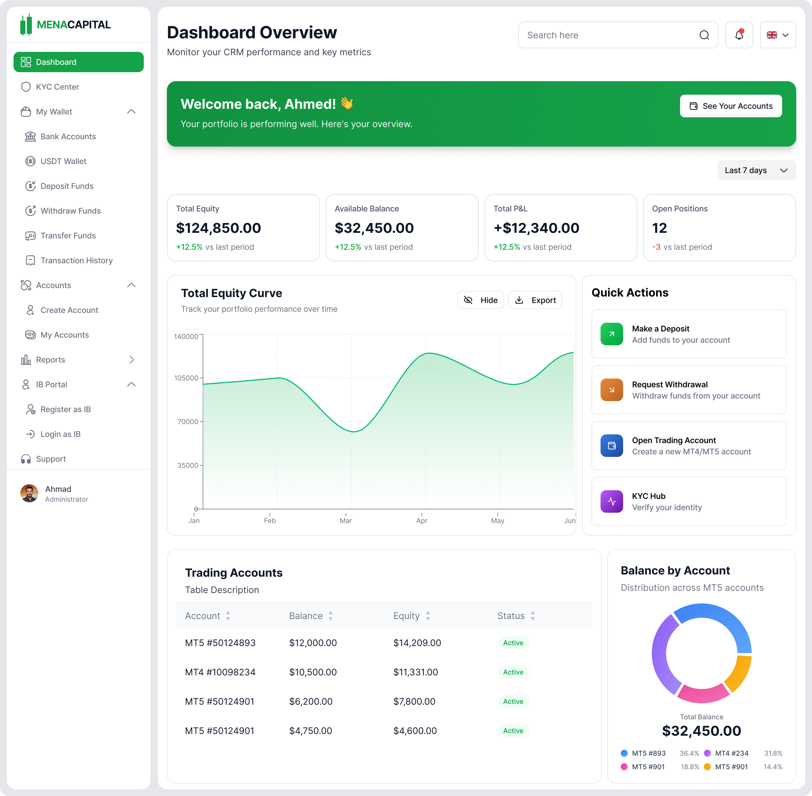The height and width of the screenshot is (796, 812).
Task: Expand the Reports section
Action: point(132,360)
